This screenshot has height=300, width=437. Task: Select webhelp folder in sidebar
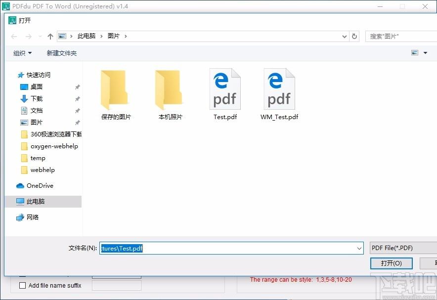tap(38, 170)
